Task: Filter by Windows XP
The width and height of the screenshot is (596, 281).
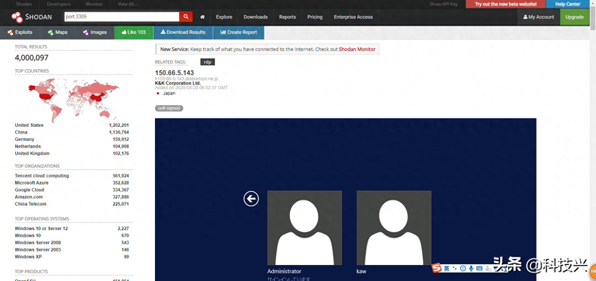Action: [28, 257]
